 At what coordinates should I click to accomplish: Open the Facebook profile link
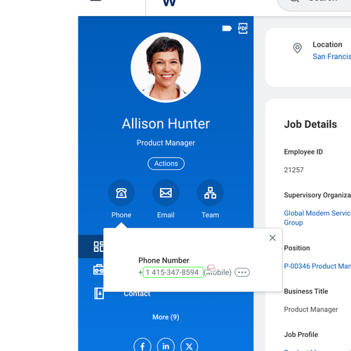coord(143,346)
